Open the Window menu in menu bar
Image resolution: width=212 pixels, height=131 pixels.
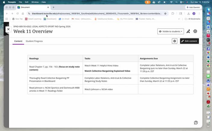[x=35, y=2]
